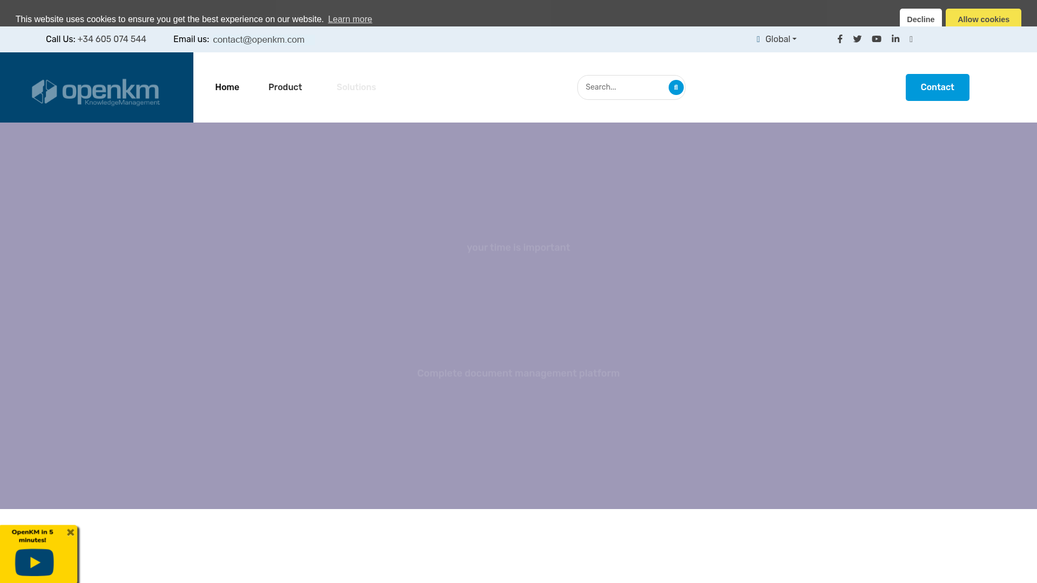Viewport: 1037px width, 583px height.
Task: Open OpenKM's Facebook page
Action: pyautogui.click(x=840, y=39)
